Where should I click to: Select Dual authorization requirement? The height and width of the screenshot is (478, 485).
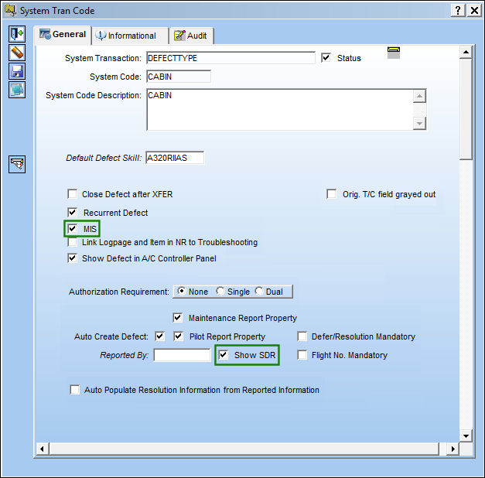click(259, 292)
